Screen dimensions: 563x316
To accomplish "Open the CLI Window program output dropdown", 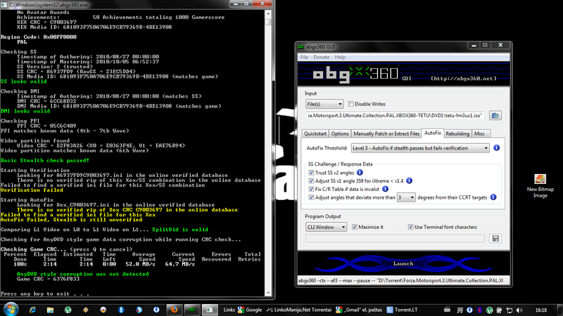I will pyautogui.click(x=326, y=227).
